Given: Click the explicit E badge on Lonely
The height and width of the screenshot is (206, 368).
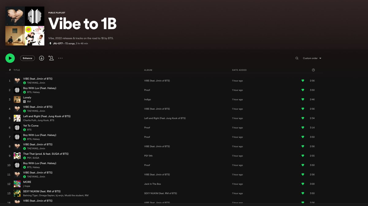Looking at the screenshot, I should pyautogui.click(x=25, y=102).
